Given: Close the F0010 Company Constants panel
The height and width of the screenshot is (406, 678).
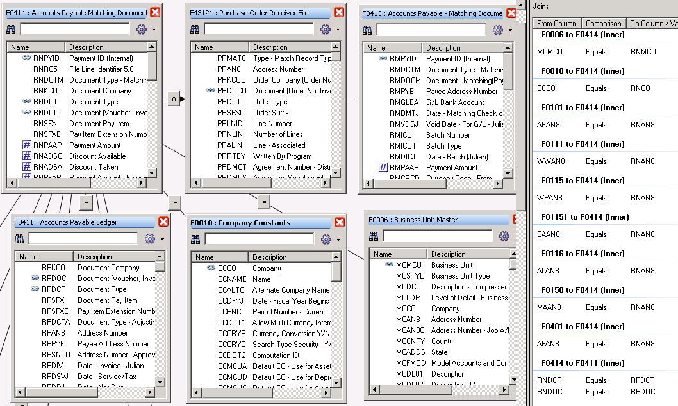Looking at the screenshot, I should 339,222.
